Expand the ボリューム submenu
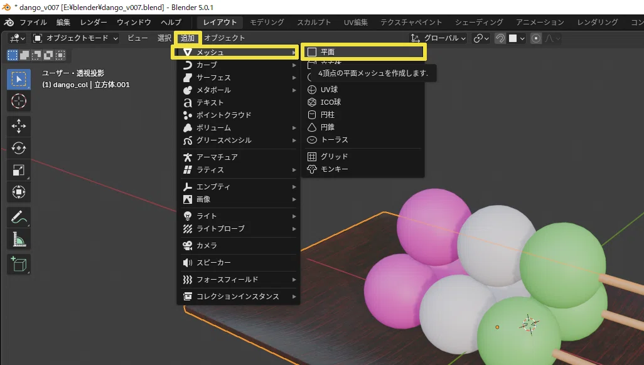The width and height of the screenshot is (644, 365). [x=239, y=128]
